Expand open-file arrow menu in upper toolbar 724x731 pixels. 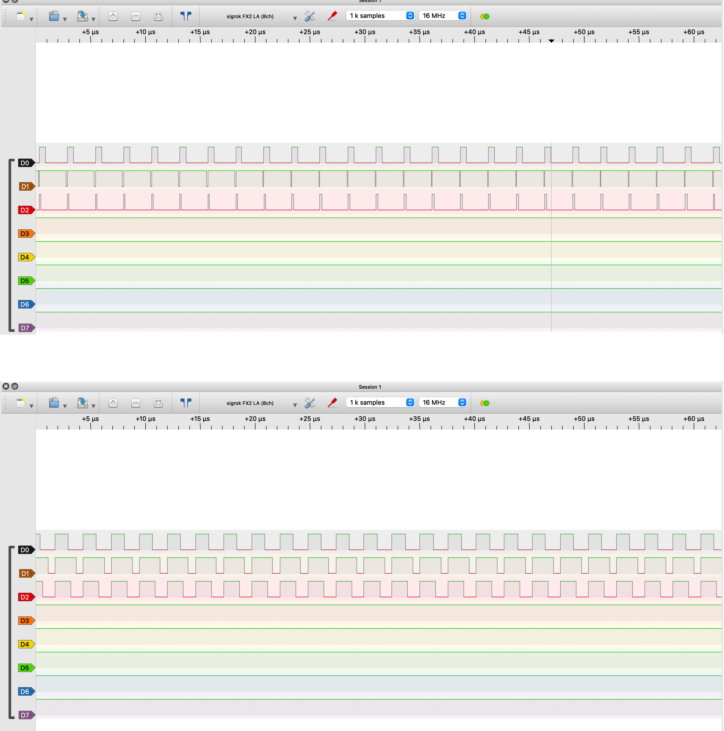[65, 19]
